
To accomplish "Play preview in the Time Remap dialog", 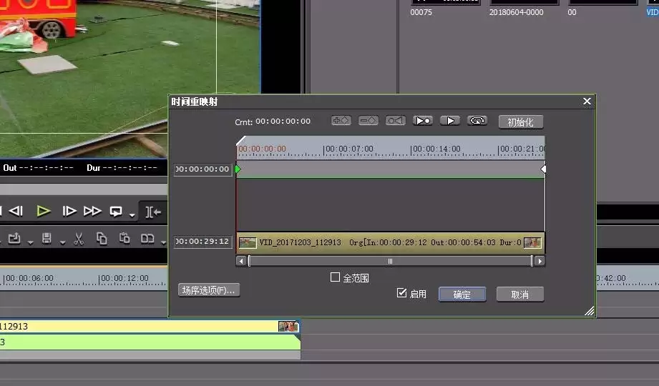I will click(449, 121).
